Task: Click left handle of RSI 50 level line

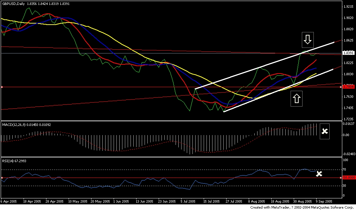Action: pyautogui.click(x=2, y=178)
